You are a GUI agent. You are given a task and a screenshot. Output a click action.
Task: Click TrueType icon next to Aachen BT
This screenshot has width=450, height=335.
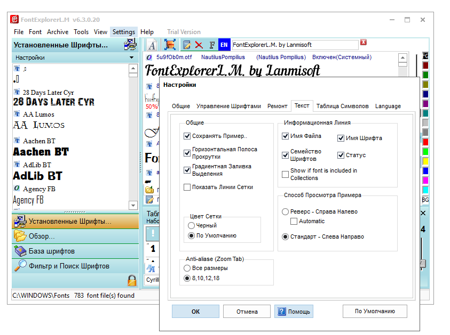point(17,141)
